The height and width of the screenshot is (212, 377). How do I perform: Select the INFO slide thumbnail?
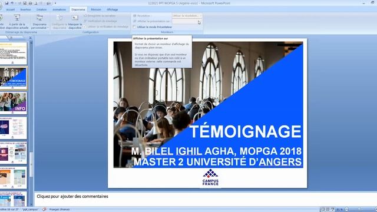(13, 103)
